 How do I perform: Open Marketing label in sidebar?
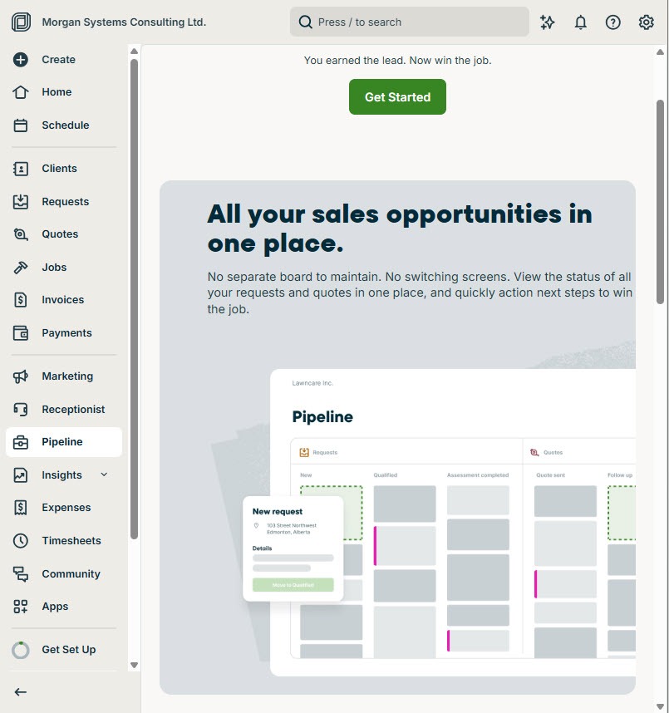pos(67,376)
